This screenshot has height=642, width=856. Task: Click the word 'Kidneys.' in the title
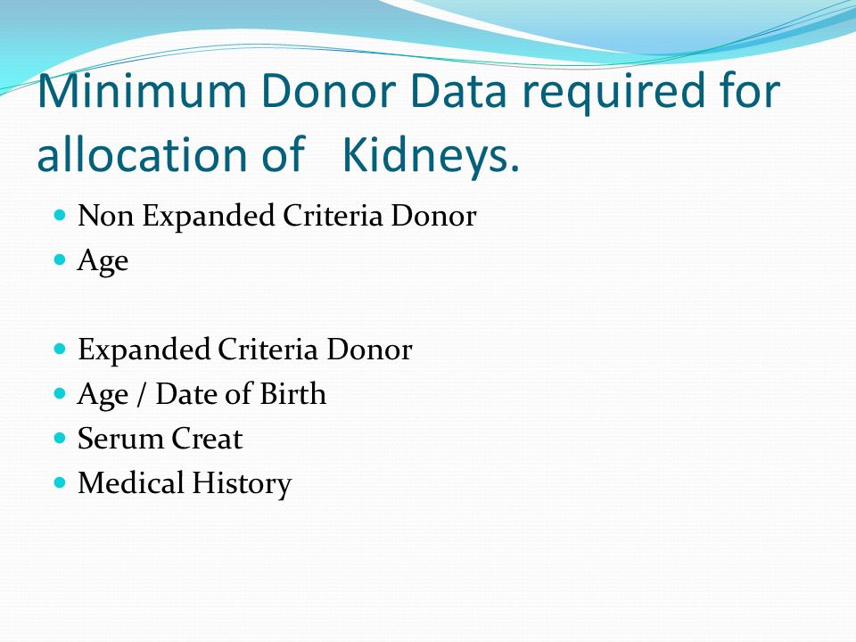(431, 155)
